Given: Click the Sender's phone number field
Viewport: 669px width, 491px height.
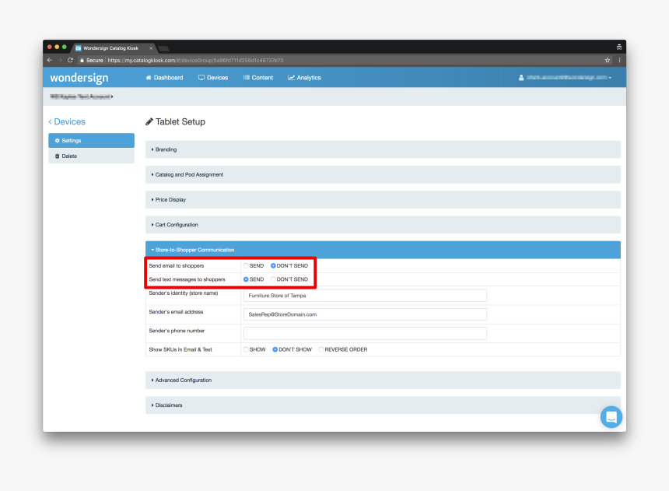Looking at the screenshot, I should (x=365, y=333).
